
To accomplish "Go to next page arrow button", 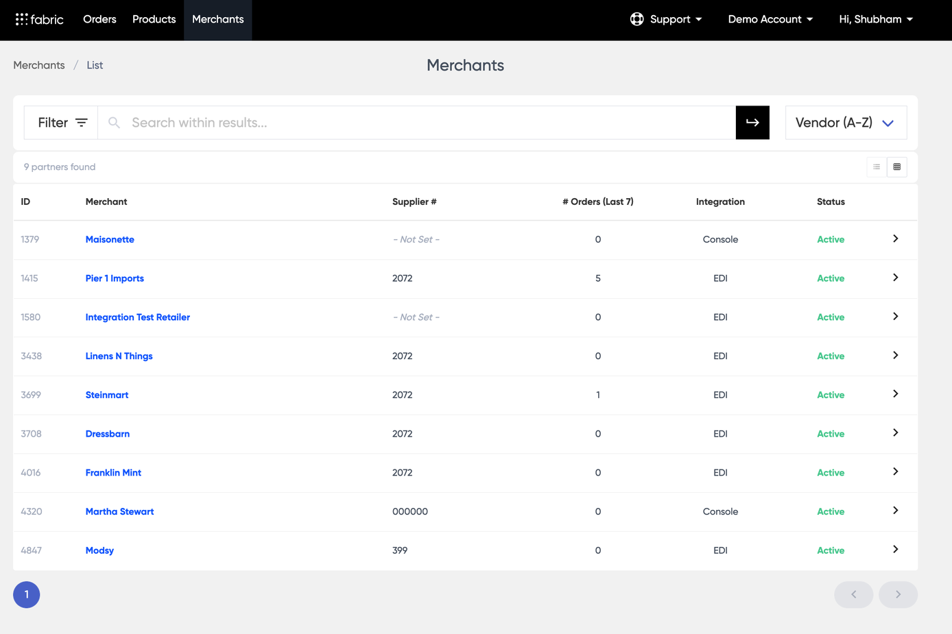I will coord(898,594).
